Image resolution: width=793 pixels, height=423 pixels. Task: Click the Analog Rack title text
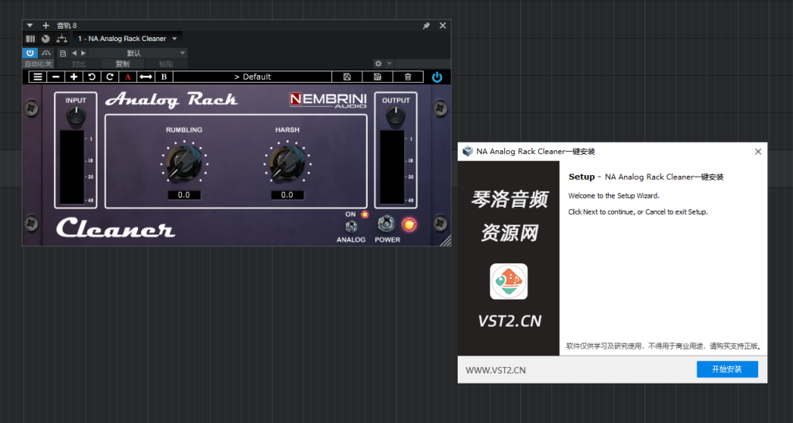[171, 99]
